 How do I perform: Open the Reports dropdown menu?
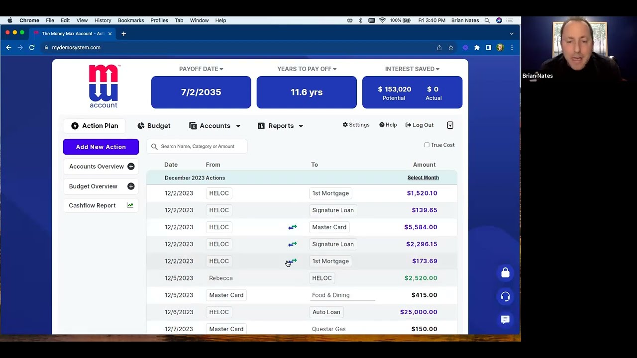281,126
